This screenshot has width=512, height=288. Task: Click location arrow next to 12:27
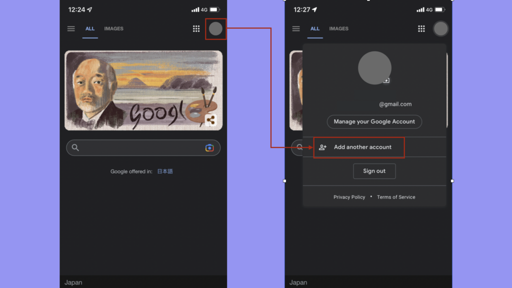coord(314,10)
